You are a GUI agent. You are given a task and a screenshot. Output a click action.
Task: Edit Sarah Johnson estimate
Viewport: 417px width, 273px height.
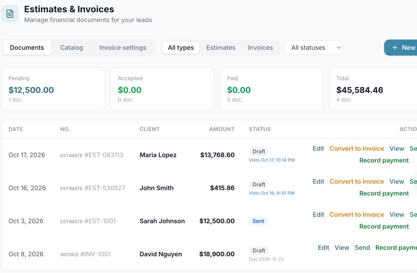point(318,214)
